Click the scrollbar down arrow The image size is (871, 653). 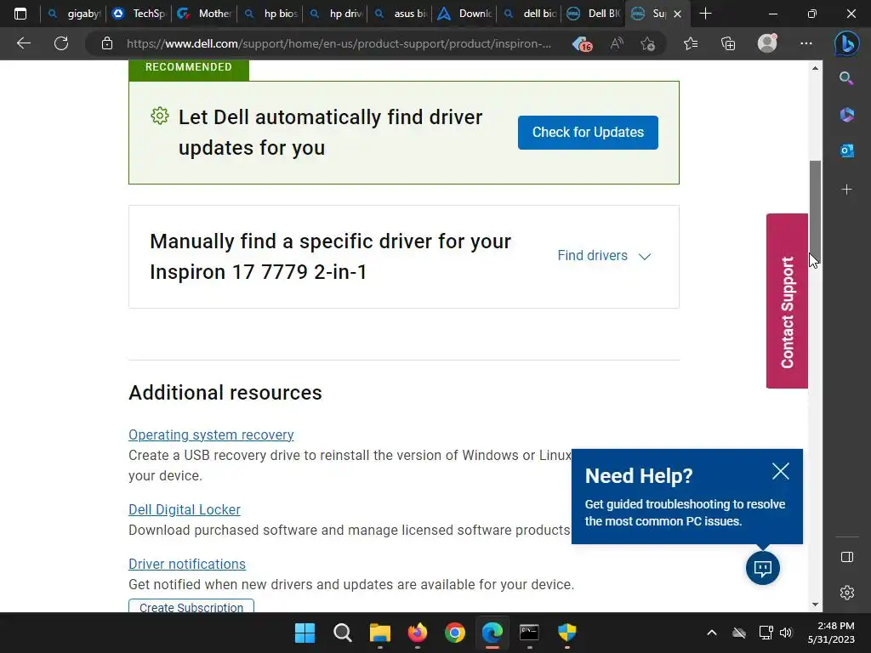pyautogui.click(x=815, y=605)
